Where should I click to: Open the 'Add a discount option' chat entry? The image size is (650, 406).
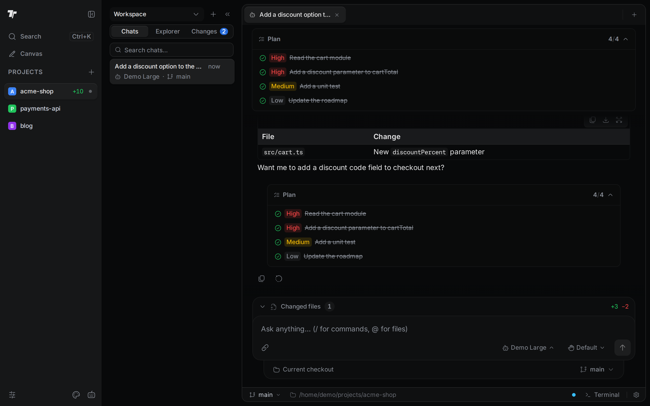coord(172,71)
